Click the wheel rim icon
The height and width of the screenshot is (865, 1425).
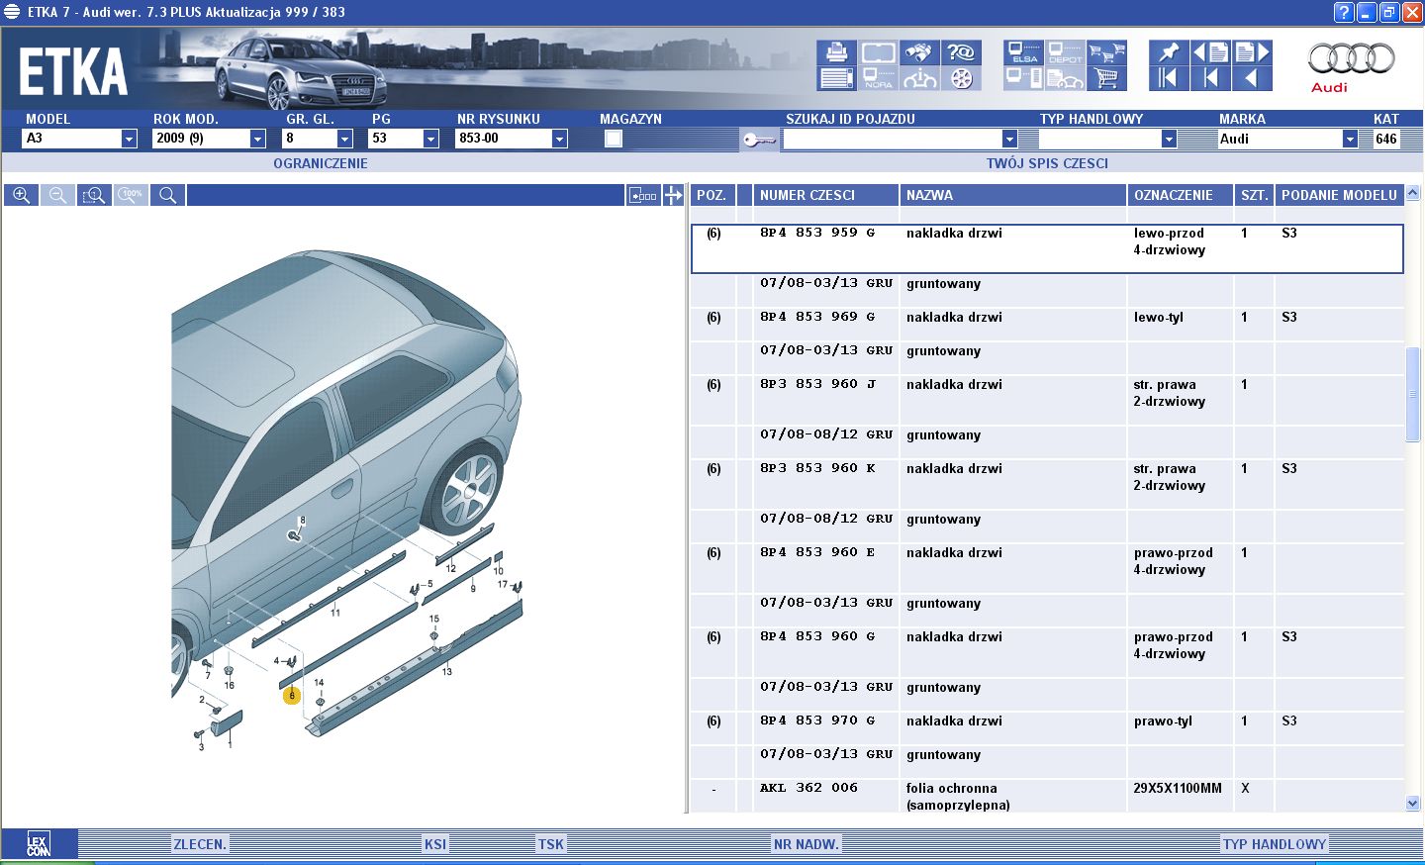[x=961, y=78]
